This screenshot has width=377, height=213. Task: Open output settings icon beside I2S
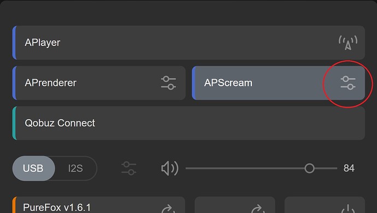pos(128,168)
